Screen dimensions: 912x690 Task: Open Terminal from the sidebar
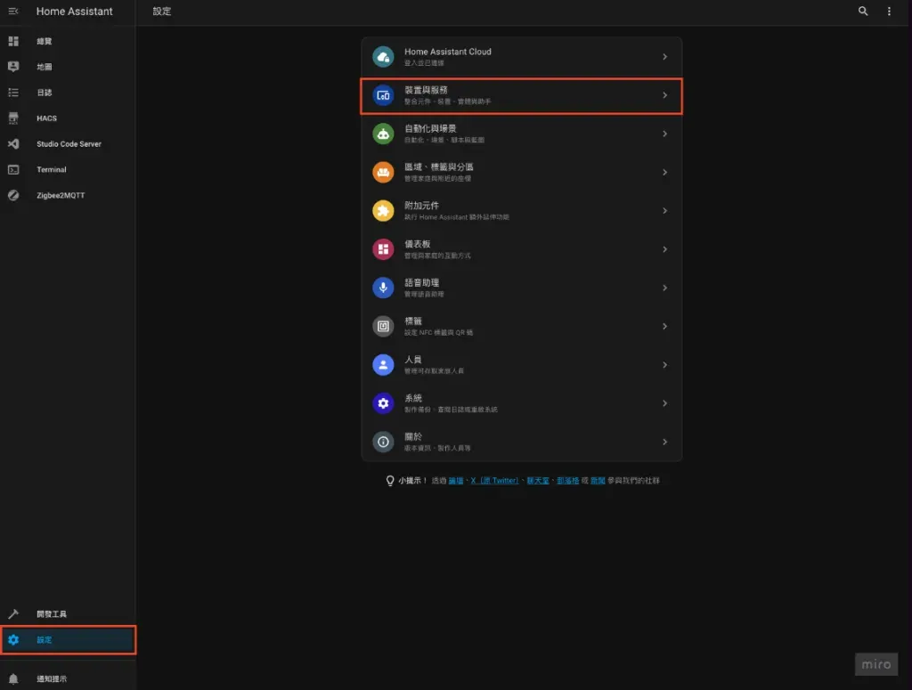point(52,169)
